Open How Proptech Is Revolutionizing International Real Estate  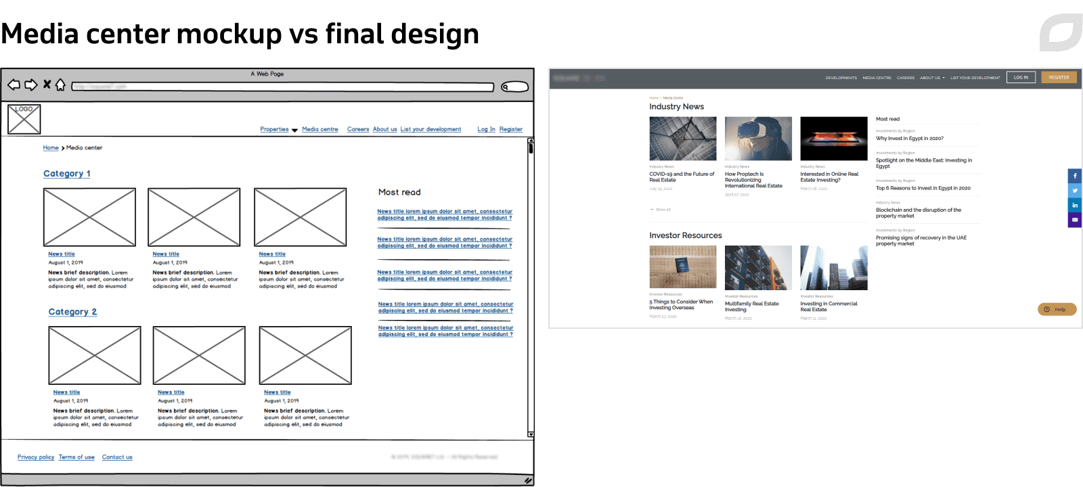click(x=753, y=180)
